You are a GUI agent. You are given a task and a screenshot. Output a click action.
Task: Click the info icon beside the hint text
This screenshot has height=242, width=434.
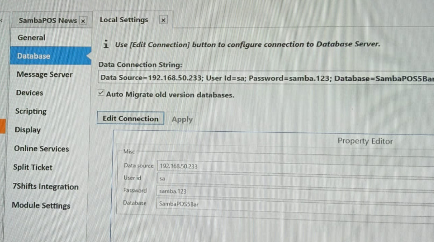pyautogui.click(x=106, y=44)
